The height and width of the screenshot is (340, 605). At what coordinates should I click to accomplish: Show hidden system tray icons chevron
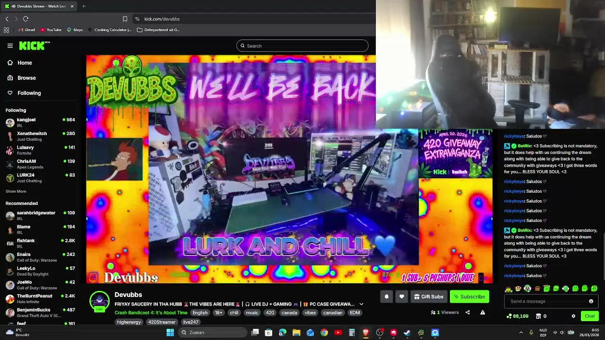[521, 332]
